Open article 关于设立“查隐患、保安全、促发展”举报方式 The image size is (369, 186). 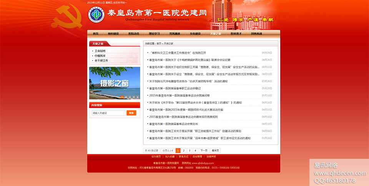204,74
